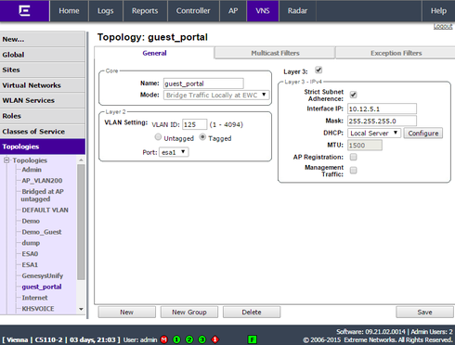Select the ESA0 topology
The image size is (455, 345).
tap(30, 254)
